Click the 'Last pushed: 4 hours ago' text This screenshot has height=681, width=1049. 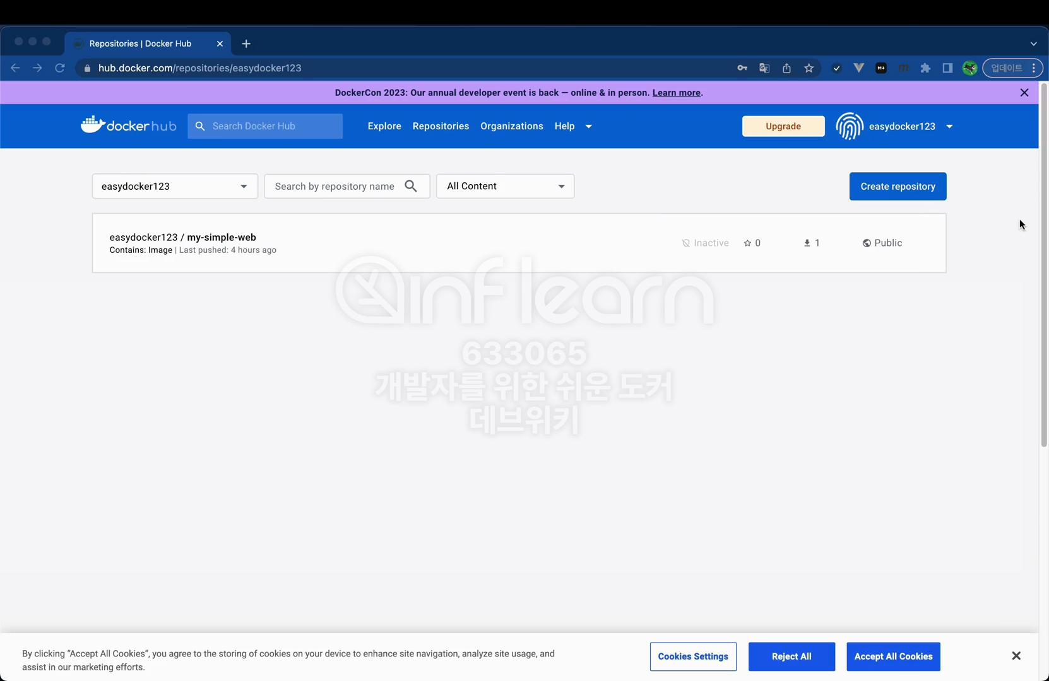(227, 250)
